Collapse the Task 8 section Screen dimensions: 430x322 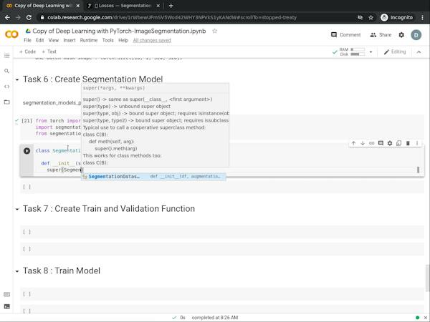(17, 271)
